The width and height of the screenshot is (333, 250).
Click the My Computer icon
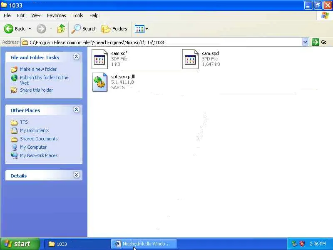coord(14,147)
